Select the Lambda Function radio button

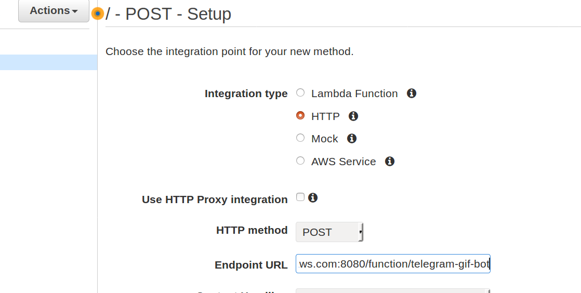click(300, 92)
